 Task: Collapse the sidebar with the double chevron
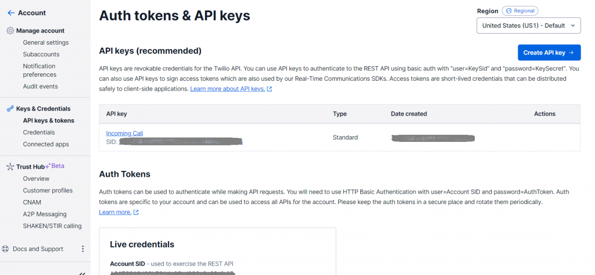(82, 273)
